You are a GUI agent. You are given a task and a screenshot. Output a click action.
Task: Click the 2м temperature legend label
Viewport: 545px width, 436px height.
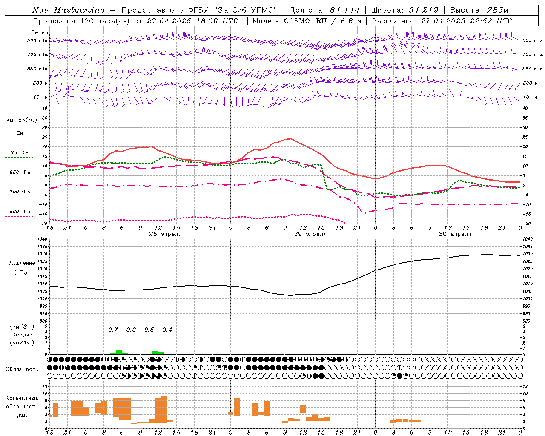coord(20,133)
